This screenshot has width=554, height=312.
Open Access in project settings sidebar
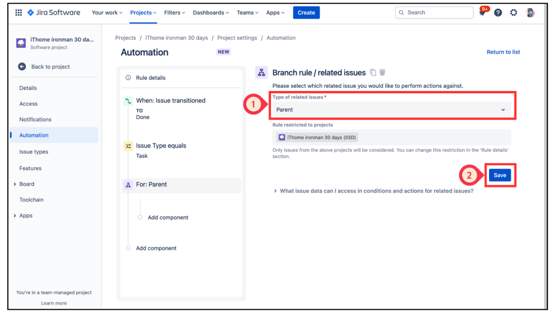click(28, 103)
